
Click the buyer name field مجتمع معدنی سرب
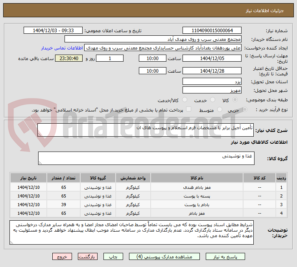[153, 39]
